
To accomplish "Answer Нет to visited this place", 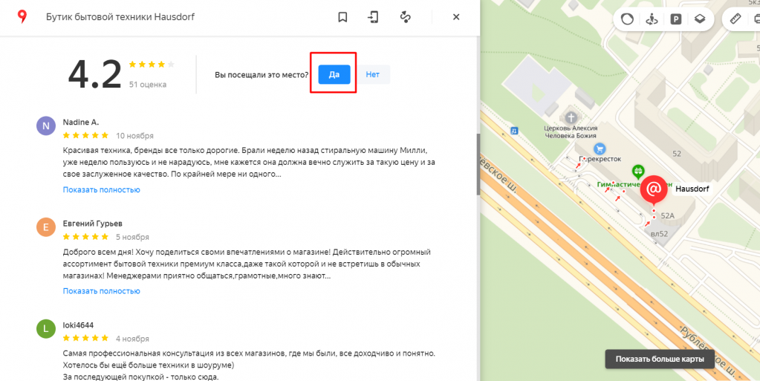I will click(373, 75).
